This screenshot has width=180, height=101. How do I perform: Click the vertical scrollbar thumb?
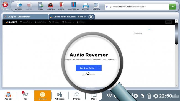coord(176,33)
